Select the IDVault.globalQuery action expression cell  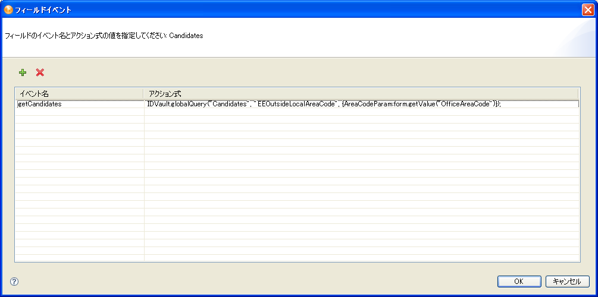click(x=362, y=104)
